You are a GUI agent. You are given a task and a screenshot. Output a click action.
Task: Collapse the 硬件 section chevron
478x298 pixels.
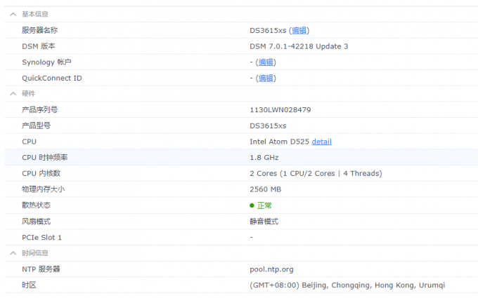(13, 94)
